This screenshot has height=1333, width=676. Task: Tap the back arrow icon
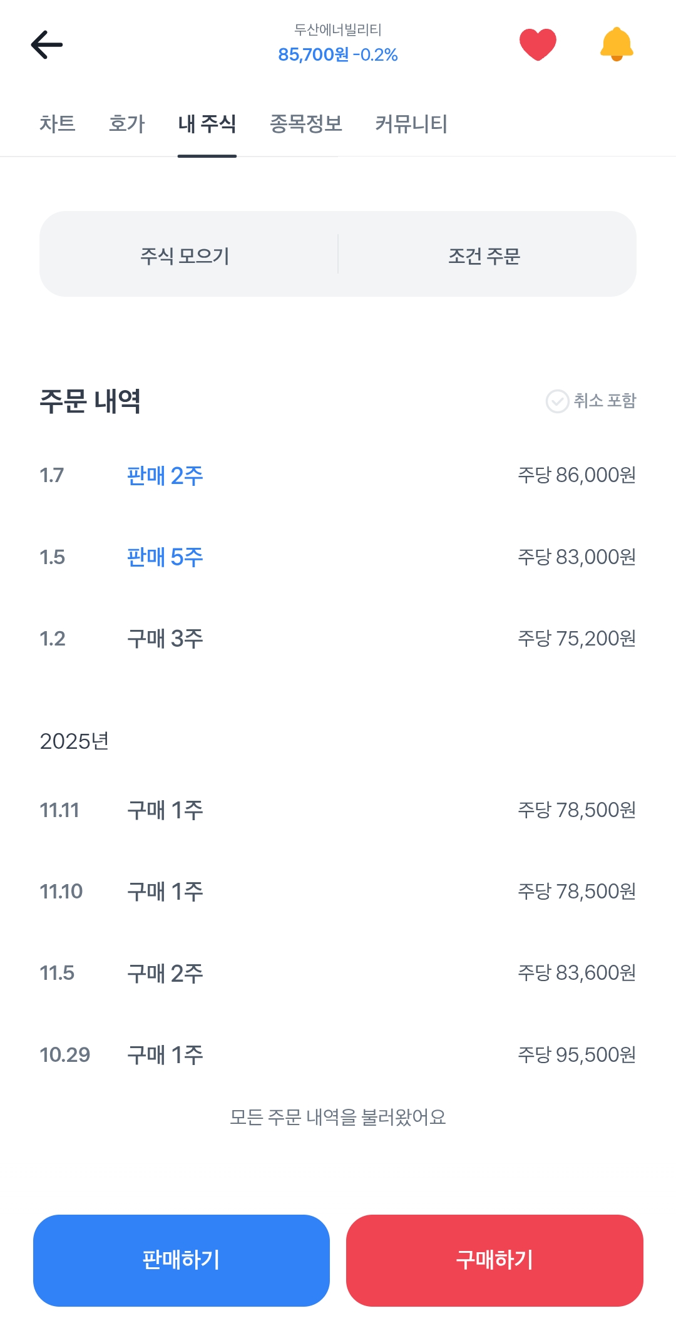click(47, 44)
